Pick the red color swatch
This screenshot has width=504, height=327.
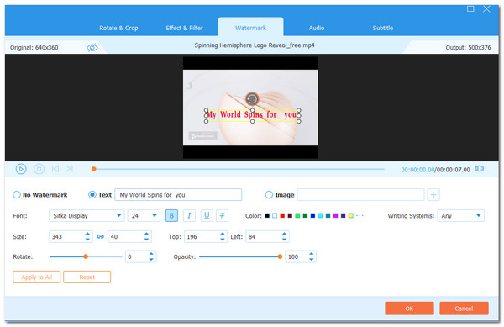[282, 215]
